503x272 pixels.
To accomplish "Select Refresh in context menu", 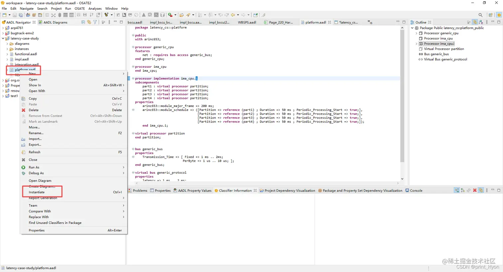I will (x=73, y=152).
